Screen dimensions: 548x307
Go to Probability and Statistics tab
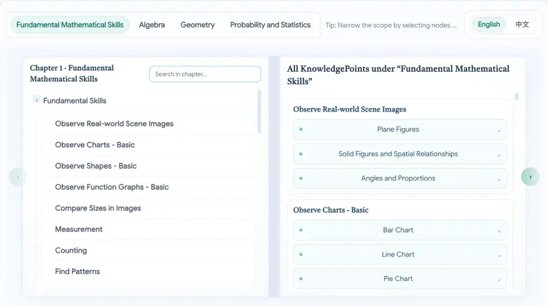point(270,25)
